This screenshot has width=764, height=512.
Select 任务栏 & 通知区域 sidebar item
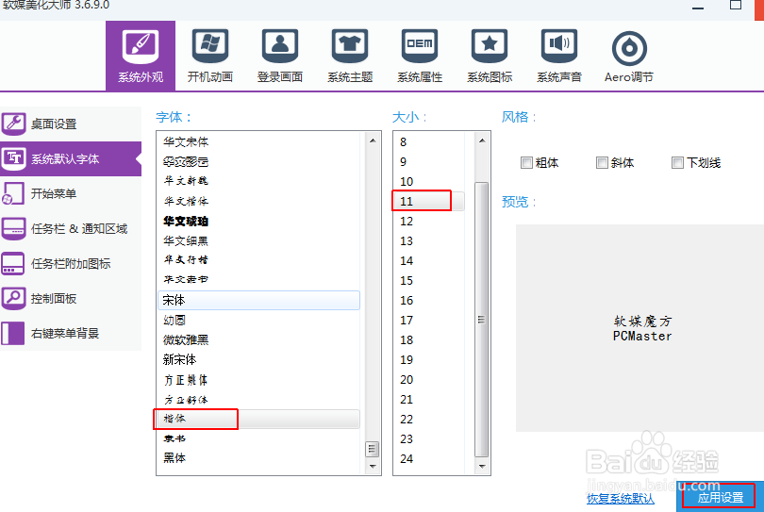click(x=71, y=228)
